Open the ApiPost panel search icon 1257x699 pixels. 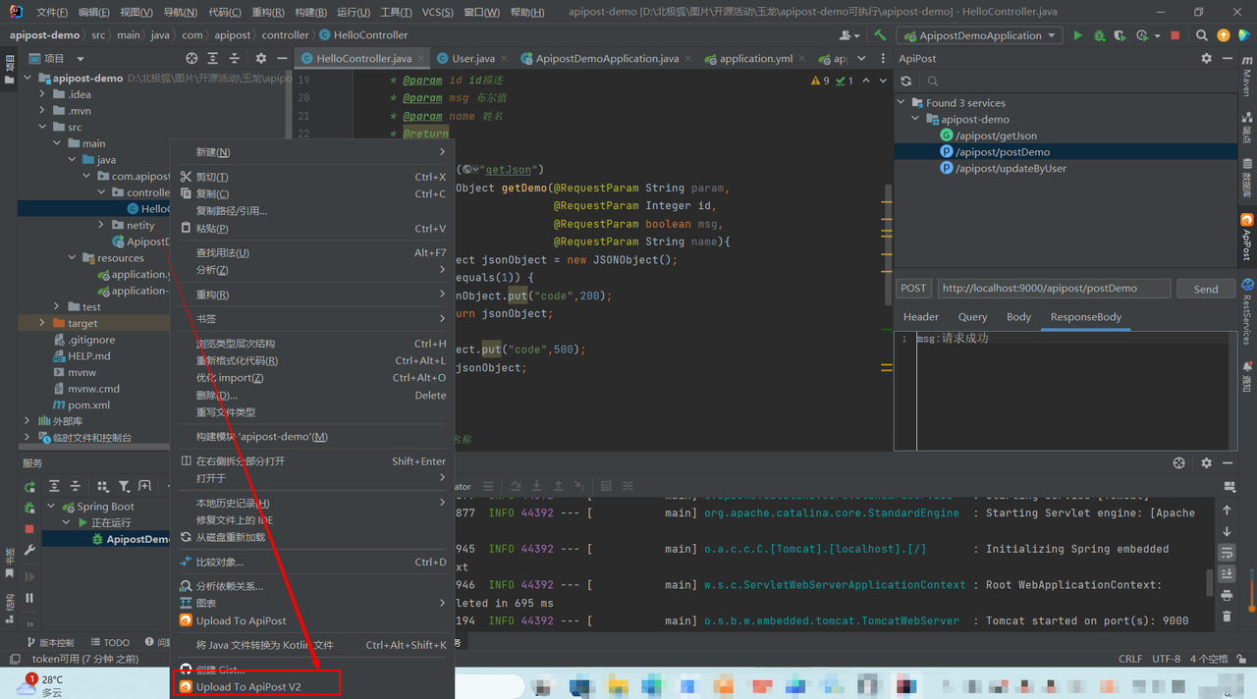[933, 81]
